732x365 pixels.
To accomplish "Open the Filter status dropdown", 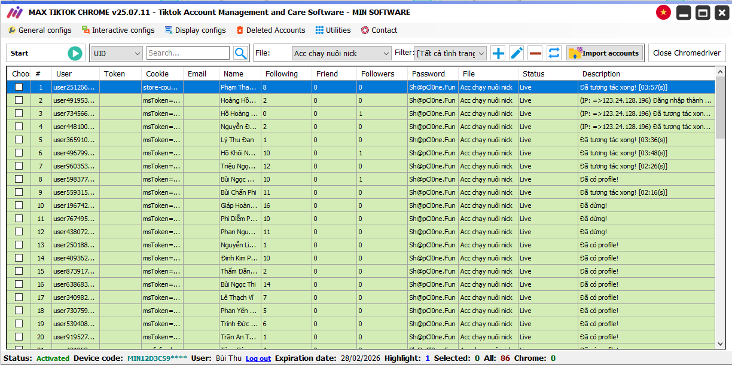I will pyautogui.click(x=450, y=53).
